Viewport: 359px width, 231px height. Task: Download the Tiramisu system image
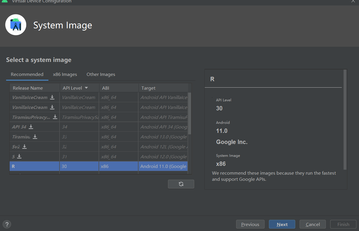[x=35, y=137]
